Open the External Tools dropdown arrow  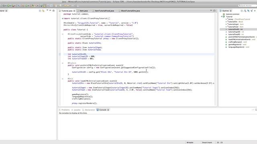15,6
